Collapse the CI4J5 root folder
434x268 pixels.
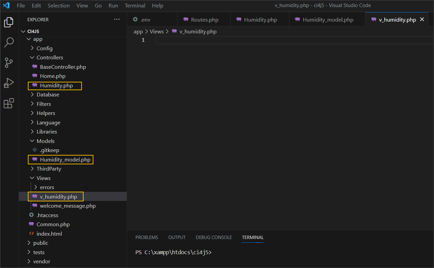pyautogui.click(x=23, y=31)
